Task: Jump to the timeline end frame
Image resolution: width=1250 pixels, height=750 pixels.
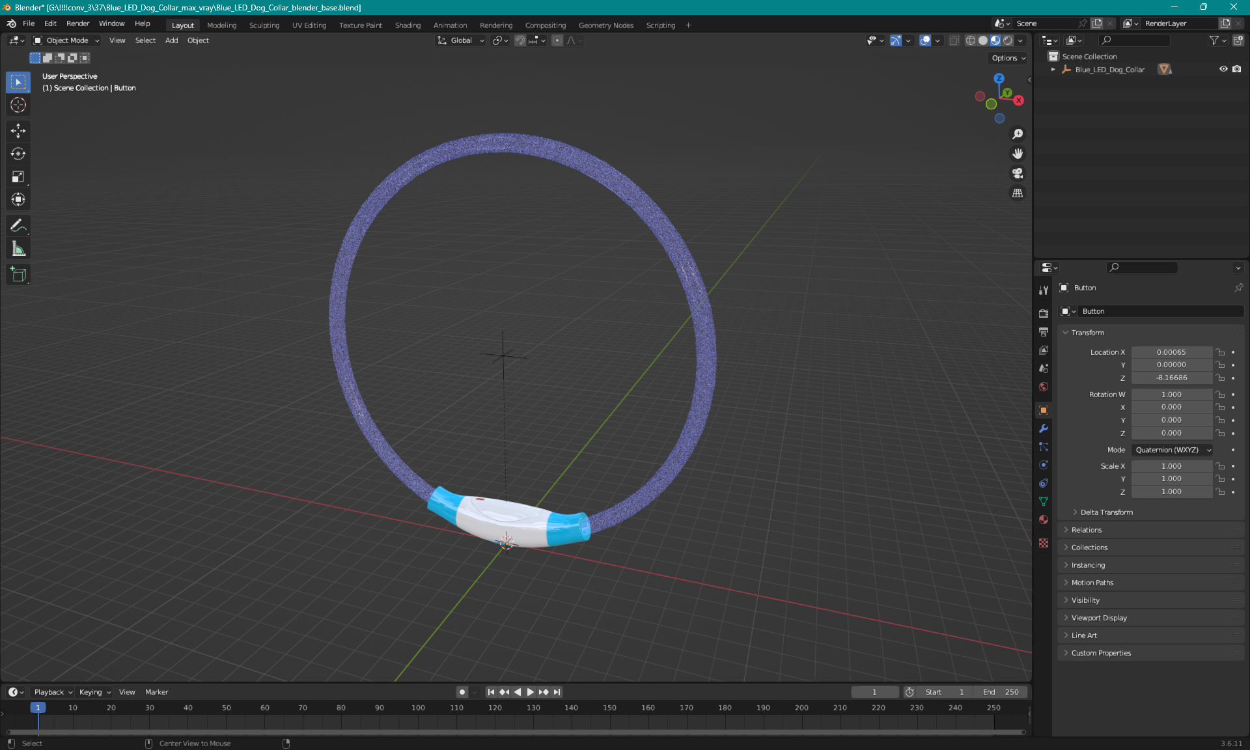Action: (557, 692)
